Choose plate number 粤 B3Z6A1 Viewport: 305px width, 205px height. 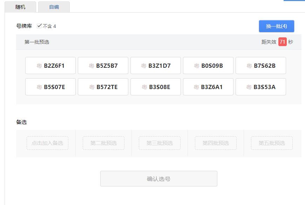coord(208,87)
